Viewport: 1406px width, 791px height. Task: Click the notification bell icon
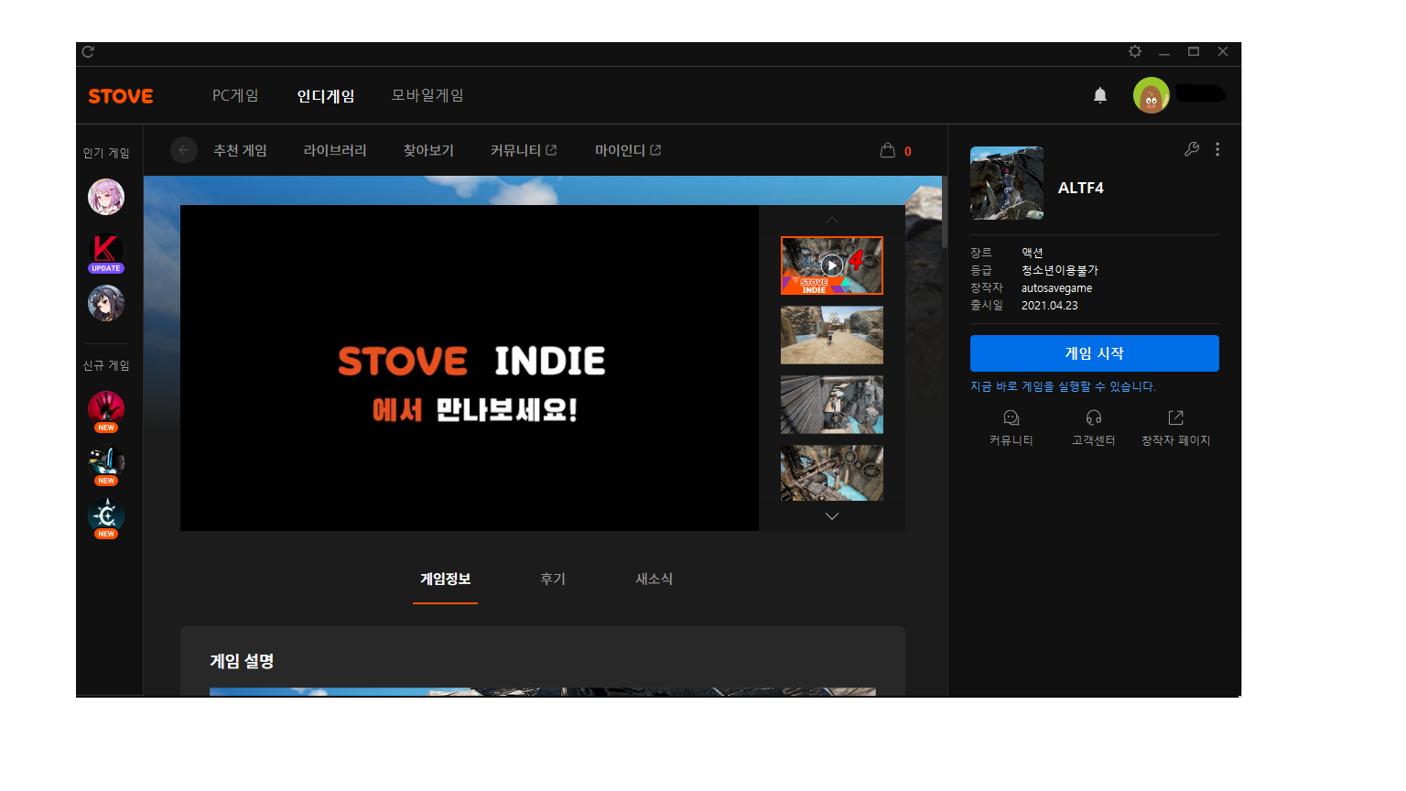coord(1100,95)
